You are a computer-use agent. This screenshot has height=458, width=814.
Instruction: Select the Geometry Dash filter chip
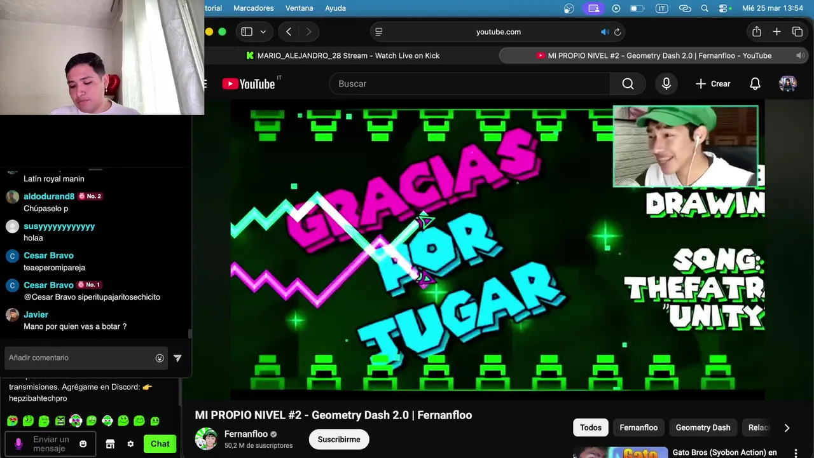(x=703, y=427)
